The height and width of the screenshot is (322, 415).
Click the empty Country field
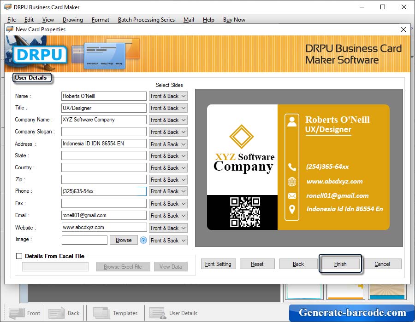[x=104, y=167]
